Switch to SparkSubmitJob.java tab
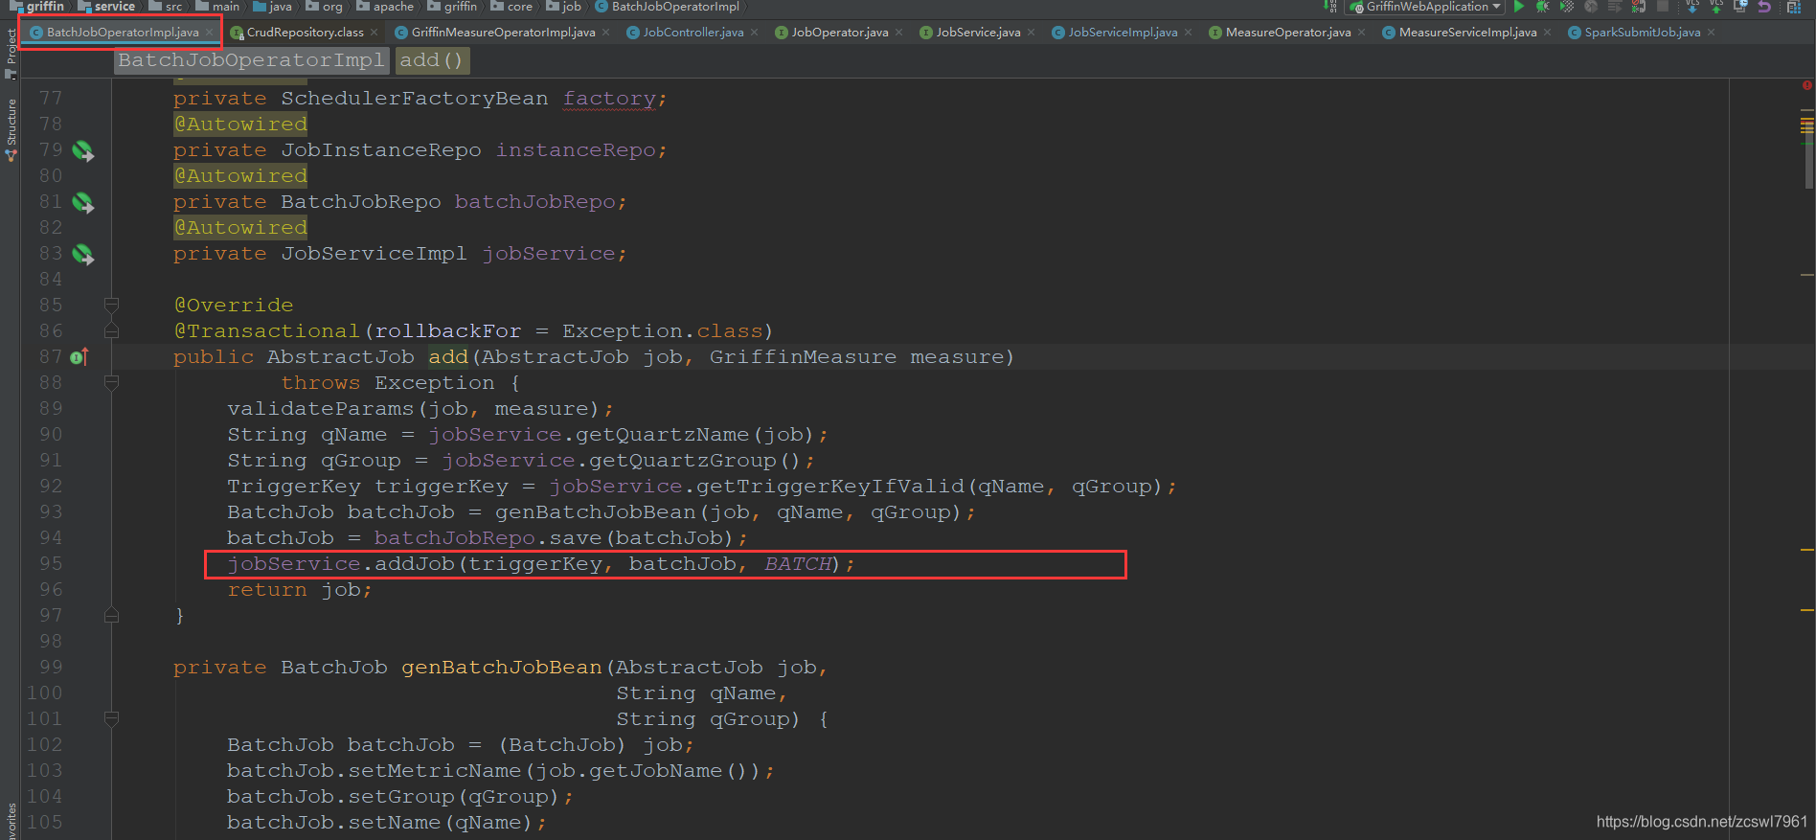1816x840 pixels. tap(1642, 33)
